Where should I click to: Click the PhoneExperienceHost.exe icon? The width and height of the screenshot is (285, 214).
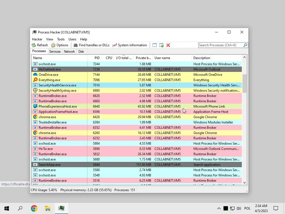point(35,106)
